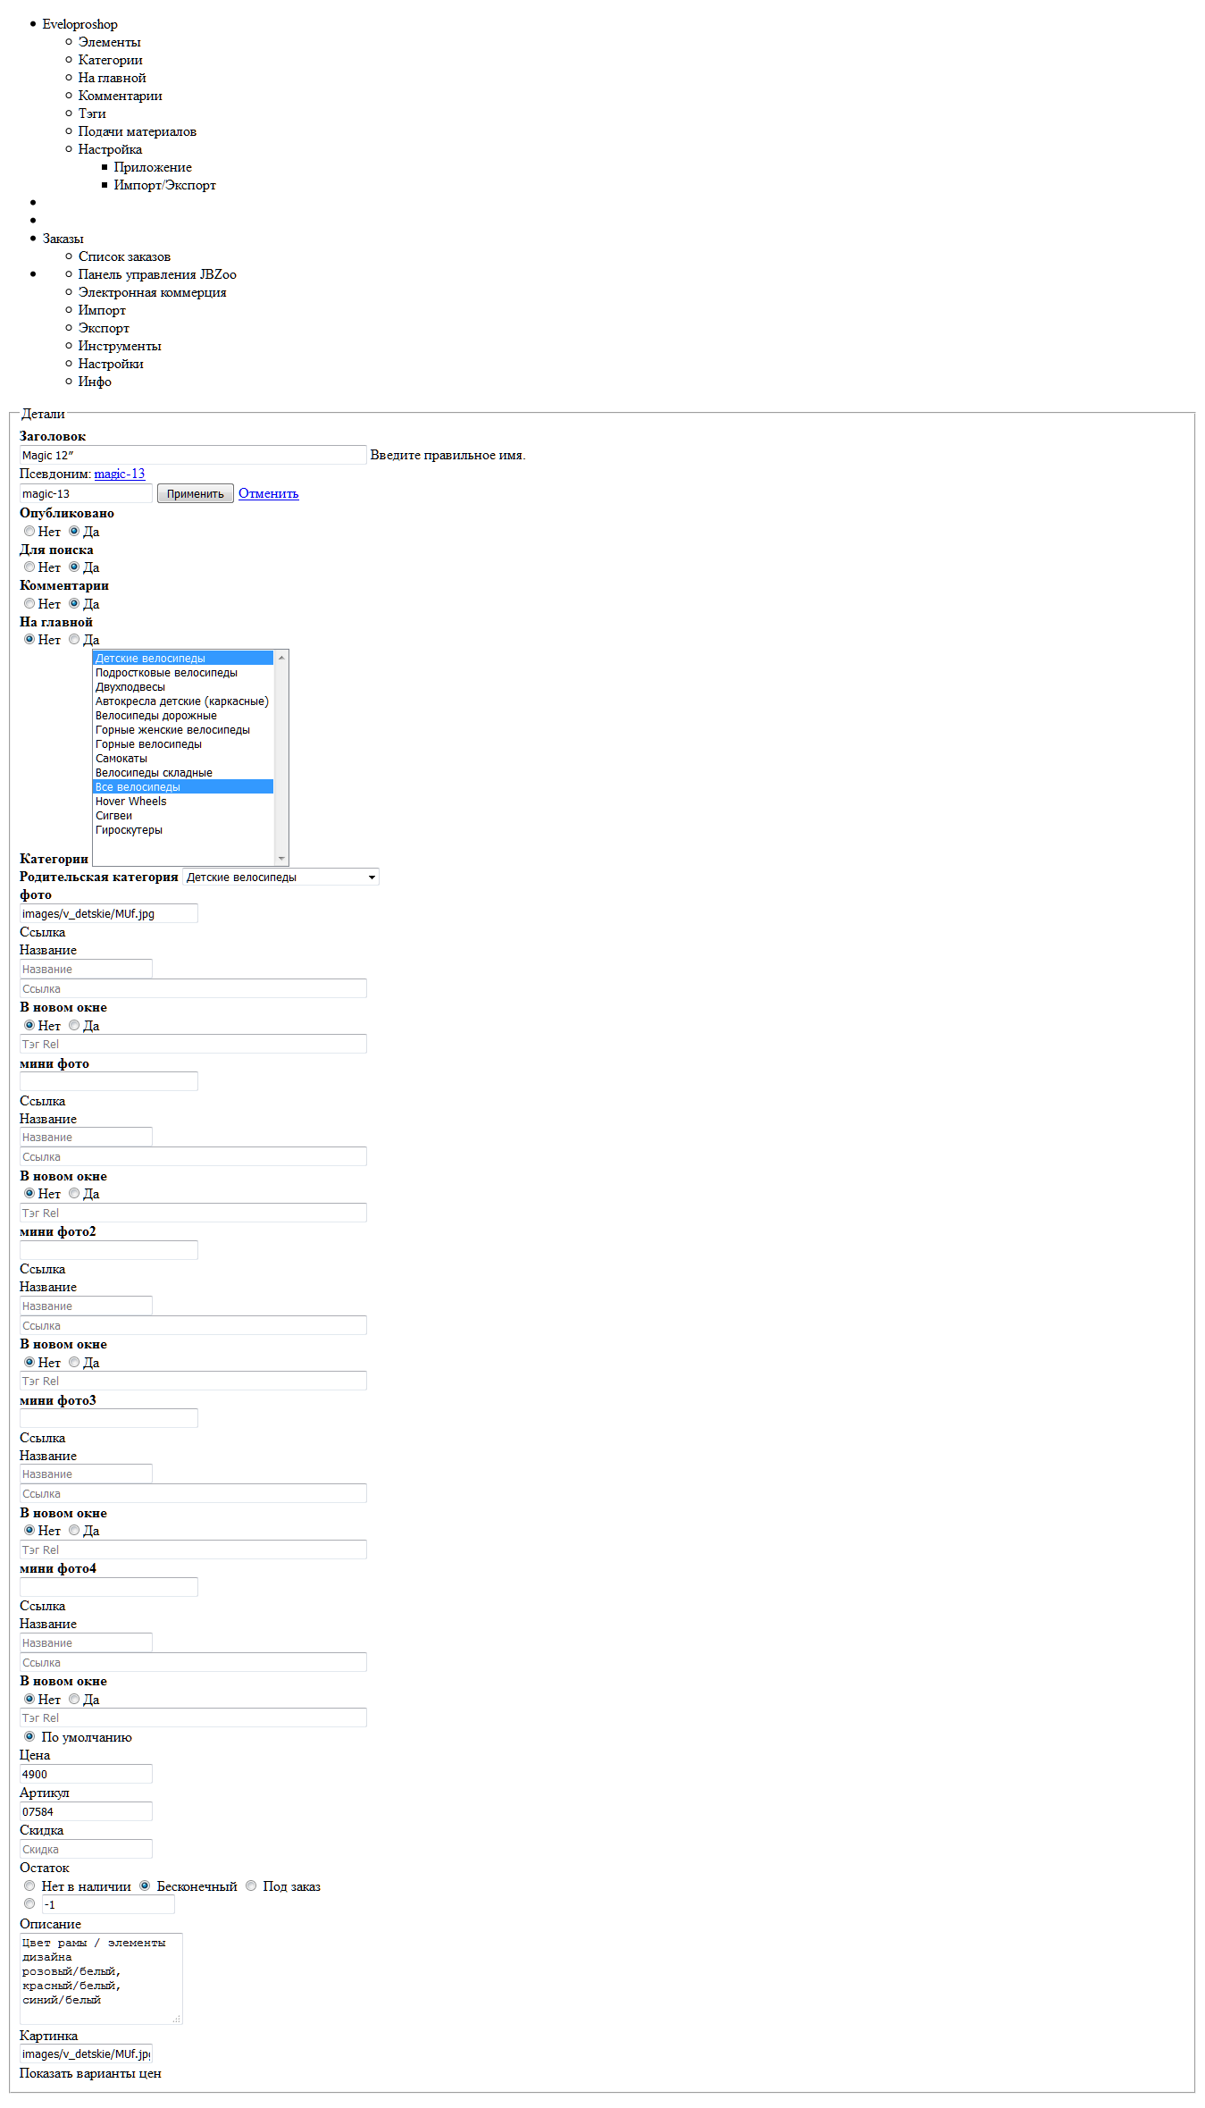This screenshot has width=1205, height=2108.
Task: Select 'Да' radio under Для поиска
Action: (74, 567)
